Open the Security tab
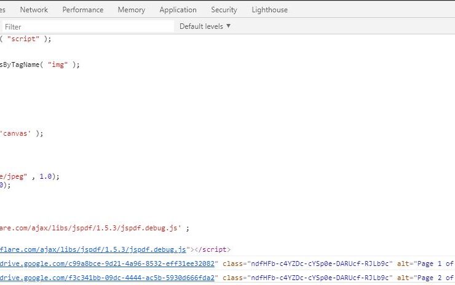This screenshot has width=455, height=285. [224, 10]
